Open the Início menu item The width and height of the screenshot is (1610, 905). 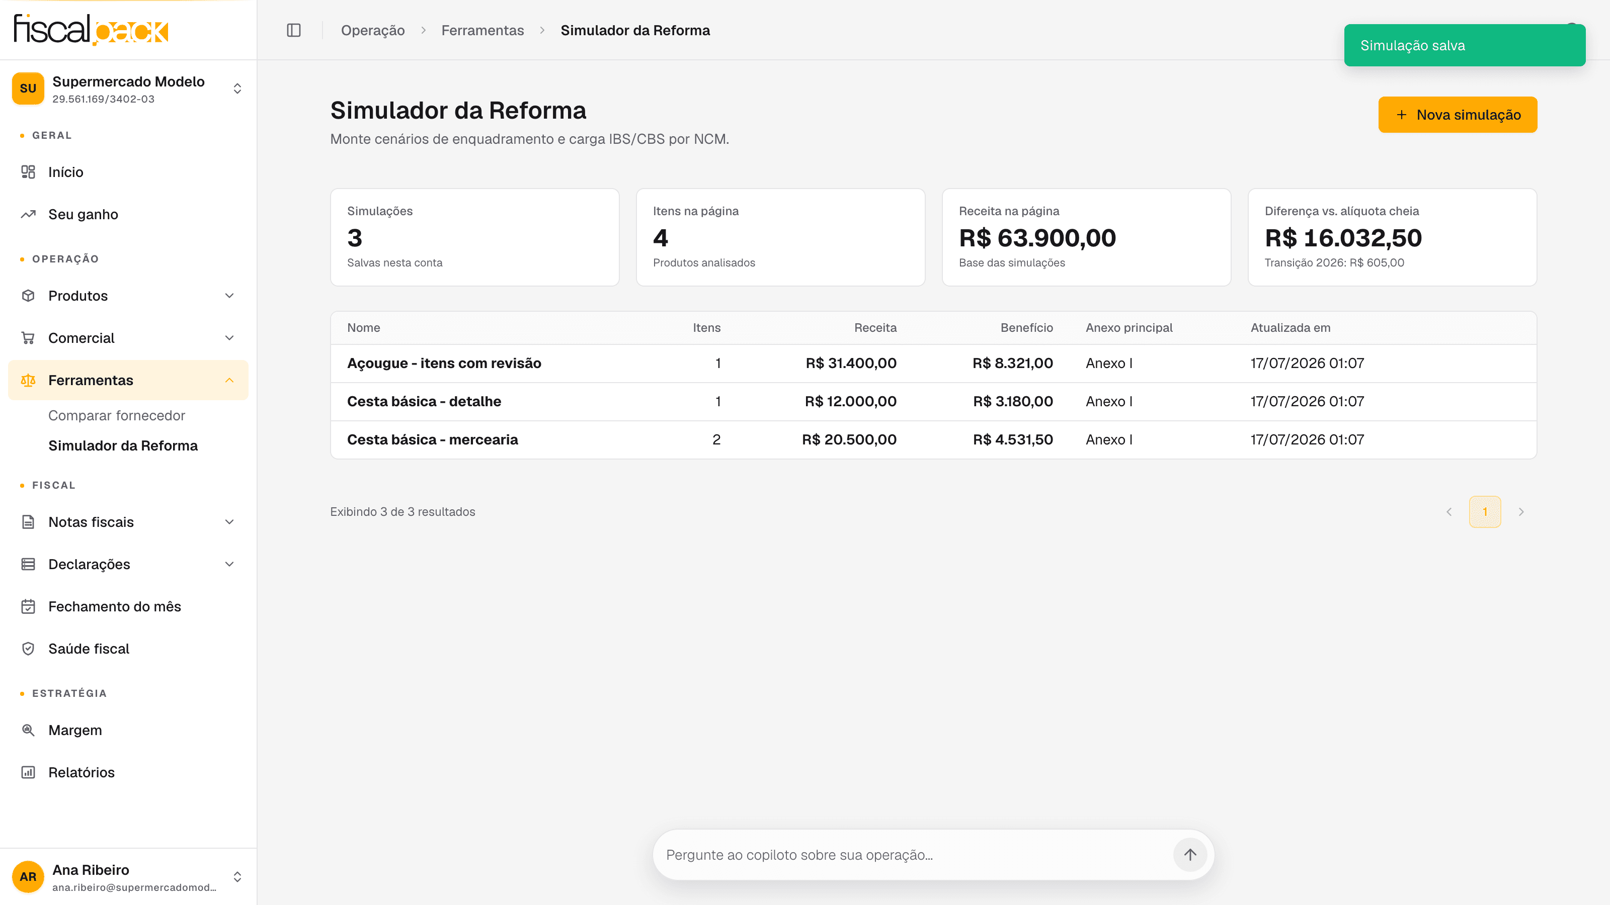(x=128, y=172)
